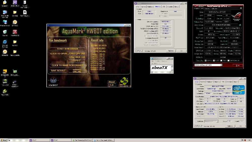
Task: Click SUBMIT ONLINE in AquaMark
Action: point(77,70)
